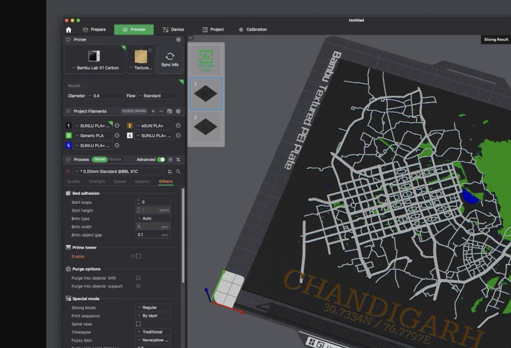This screenshot has height=348, width=511.
Task: Switch Process scope to Global
Action: tap(99, 159)
